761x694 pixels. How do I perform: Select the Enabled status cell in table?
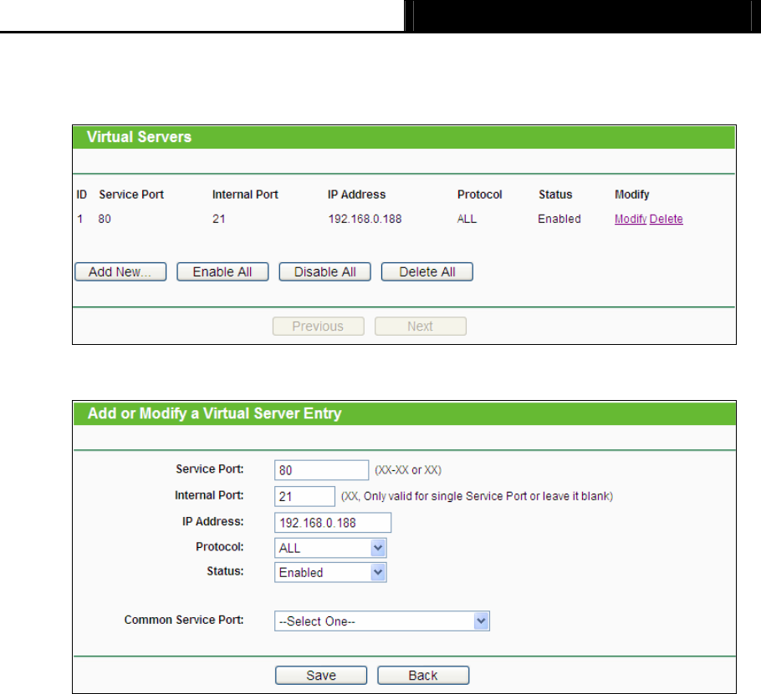click(559, 219)
